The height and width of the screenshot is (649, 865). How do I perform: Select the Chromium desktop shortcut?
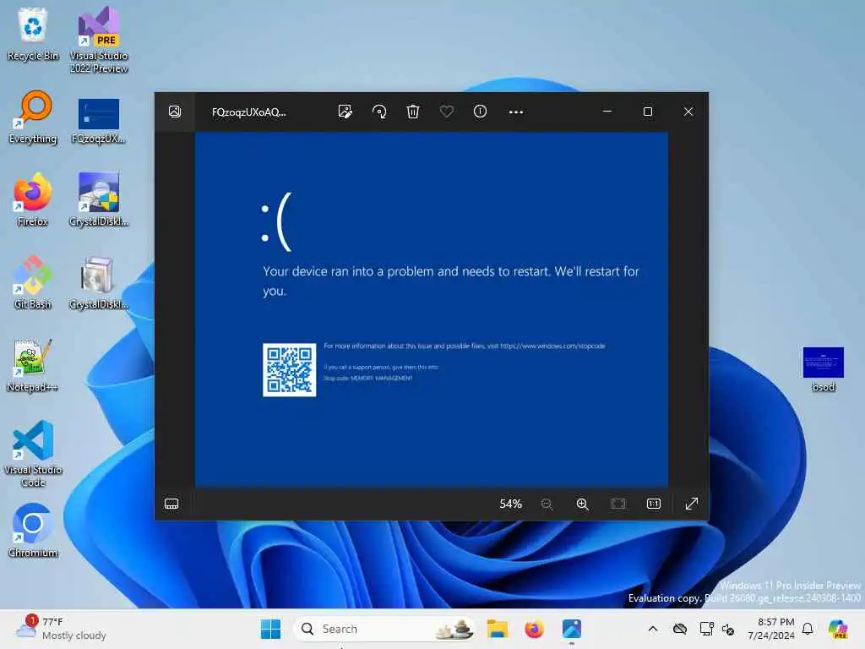coord(33,531)
